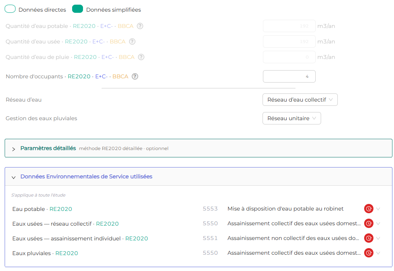Click red icon on assainissement individuel row

369,238
